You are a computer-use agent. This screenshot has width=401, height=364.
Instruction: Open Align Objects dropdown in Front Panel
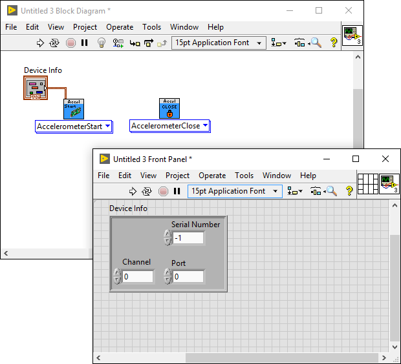[x=295, y=191]
